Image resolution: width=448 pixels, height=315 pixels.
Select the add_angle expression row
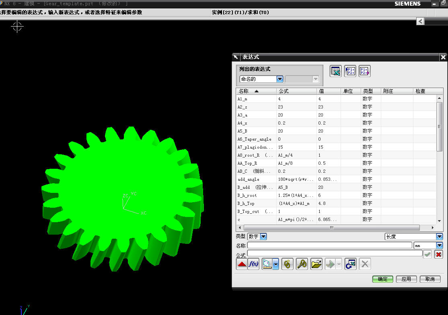click(x=336, y=179)
